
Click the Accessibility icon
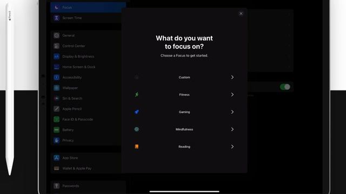tap(56, 78)
